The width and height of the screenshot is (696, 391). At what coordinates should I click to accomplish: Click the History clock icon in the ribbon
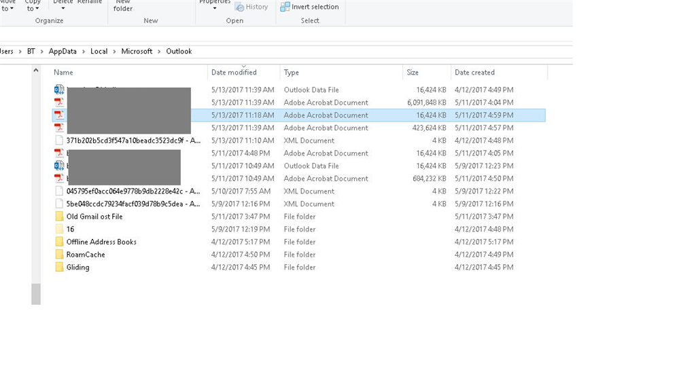[x=239, y=7]
